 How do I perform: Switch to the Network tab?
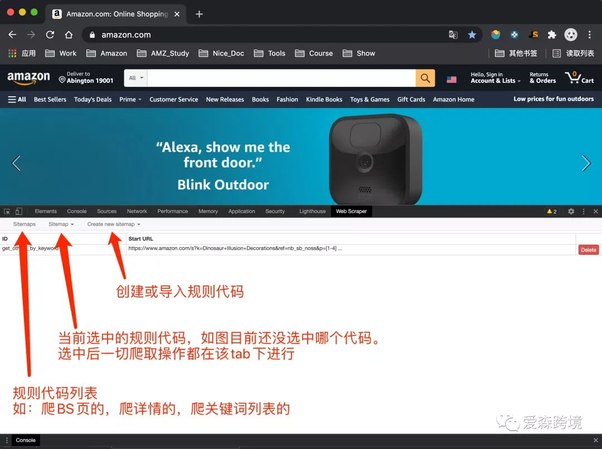click(137, 211)
